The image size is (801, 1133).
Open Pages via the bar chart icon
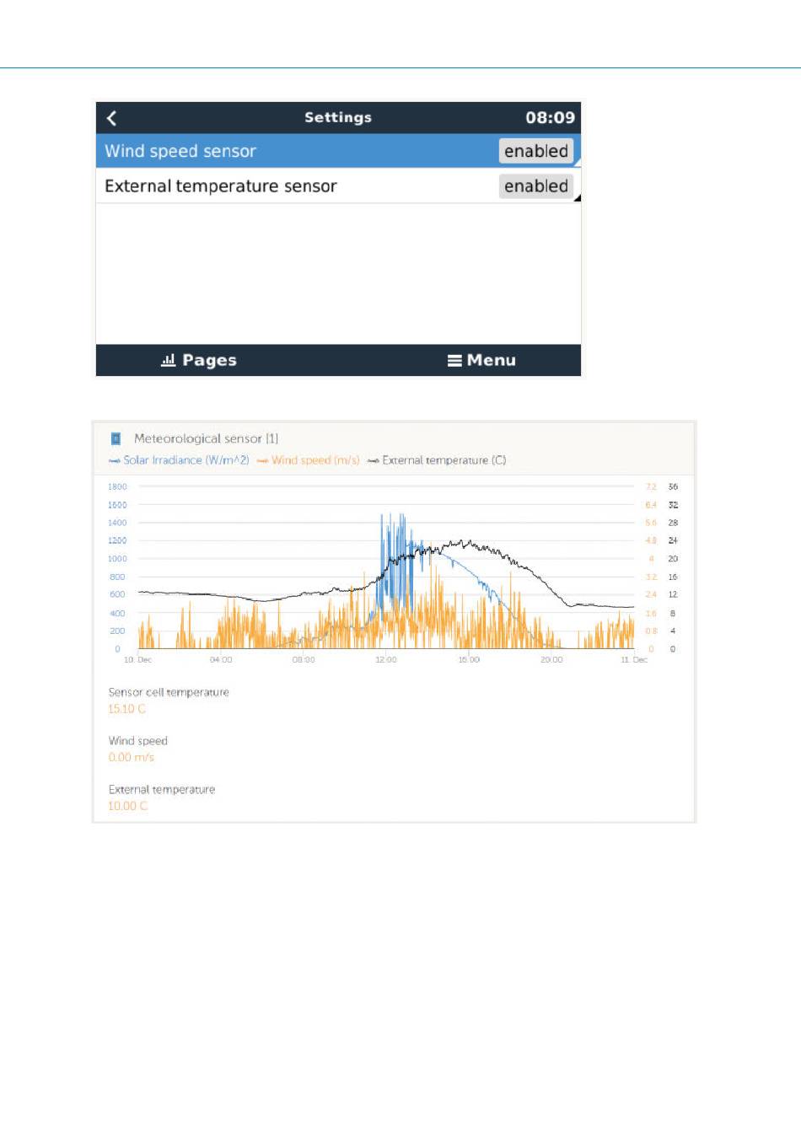pos(169,360)
